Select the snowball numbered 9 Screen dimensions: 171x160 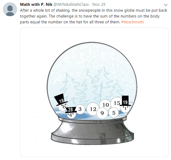coord(102,113)
